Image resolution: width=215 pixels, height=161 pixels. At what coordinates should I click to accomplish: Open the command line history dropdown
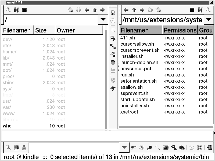click(124, 147)
